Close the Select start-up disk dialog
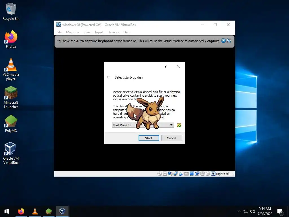The width and height of the screenshot is (289, 217). (178, 66)
